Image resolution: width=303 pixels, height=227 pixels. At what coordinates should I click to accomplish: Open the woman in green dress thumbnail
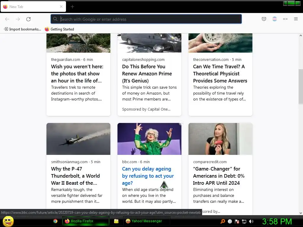149,139
